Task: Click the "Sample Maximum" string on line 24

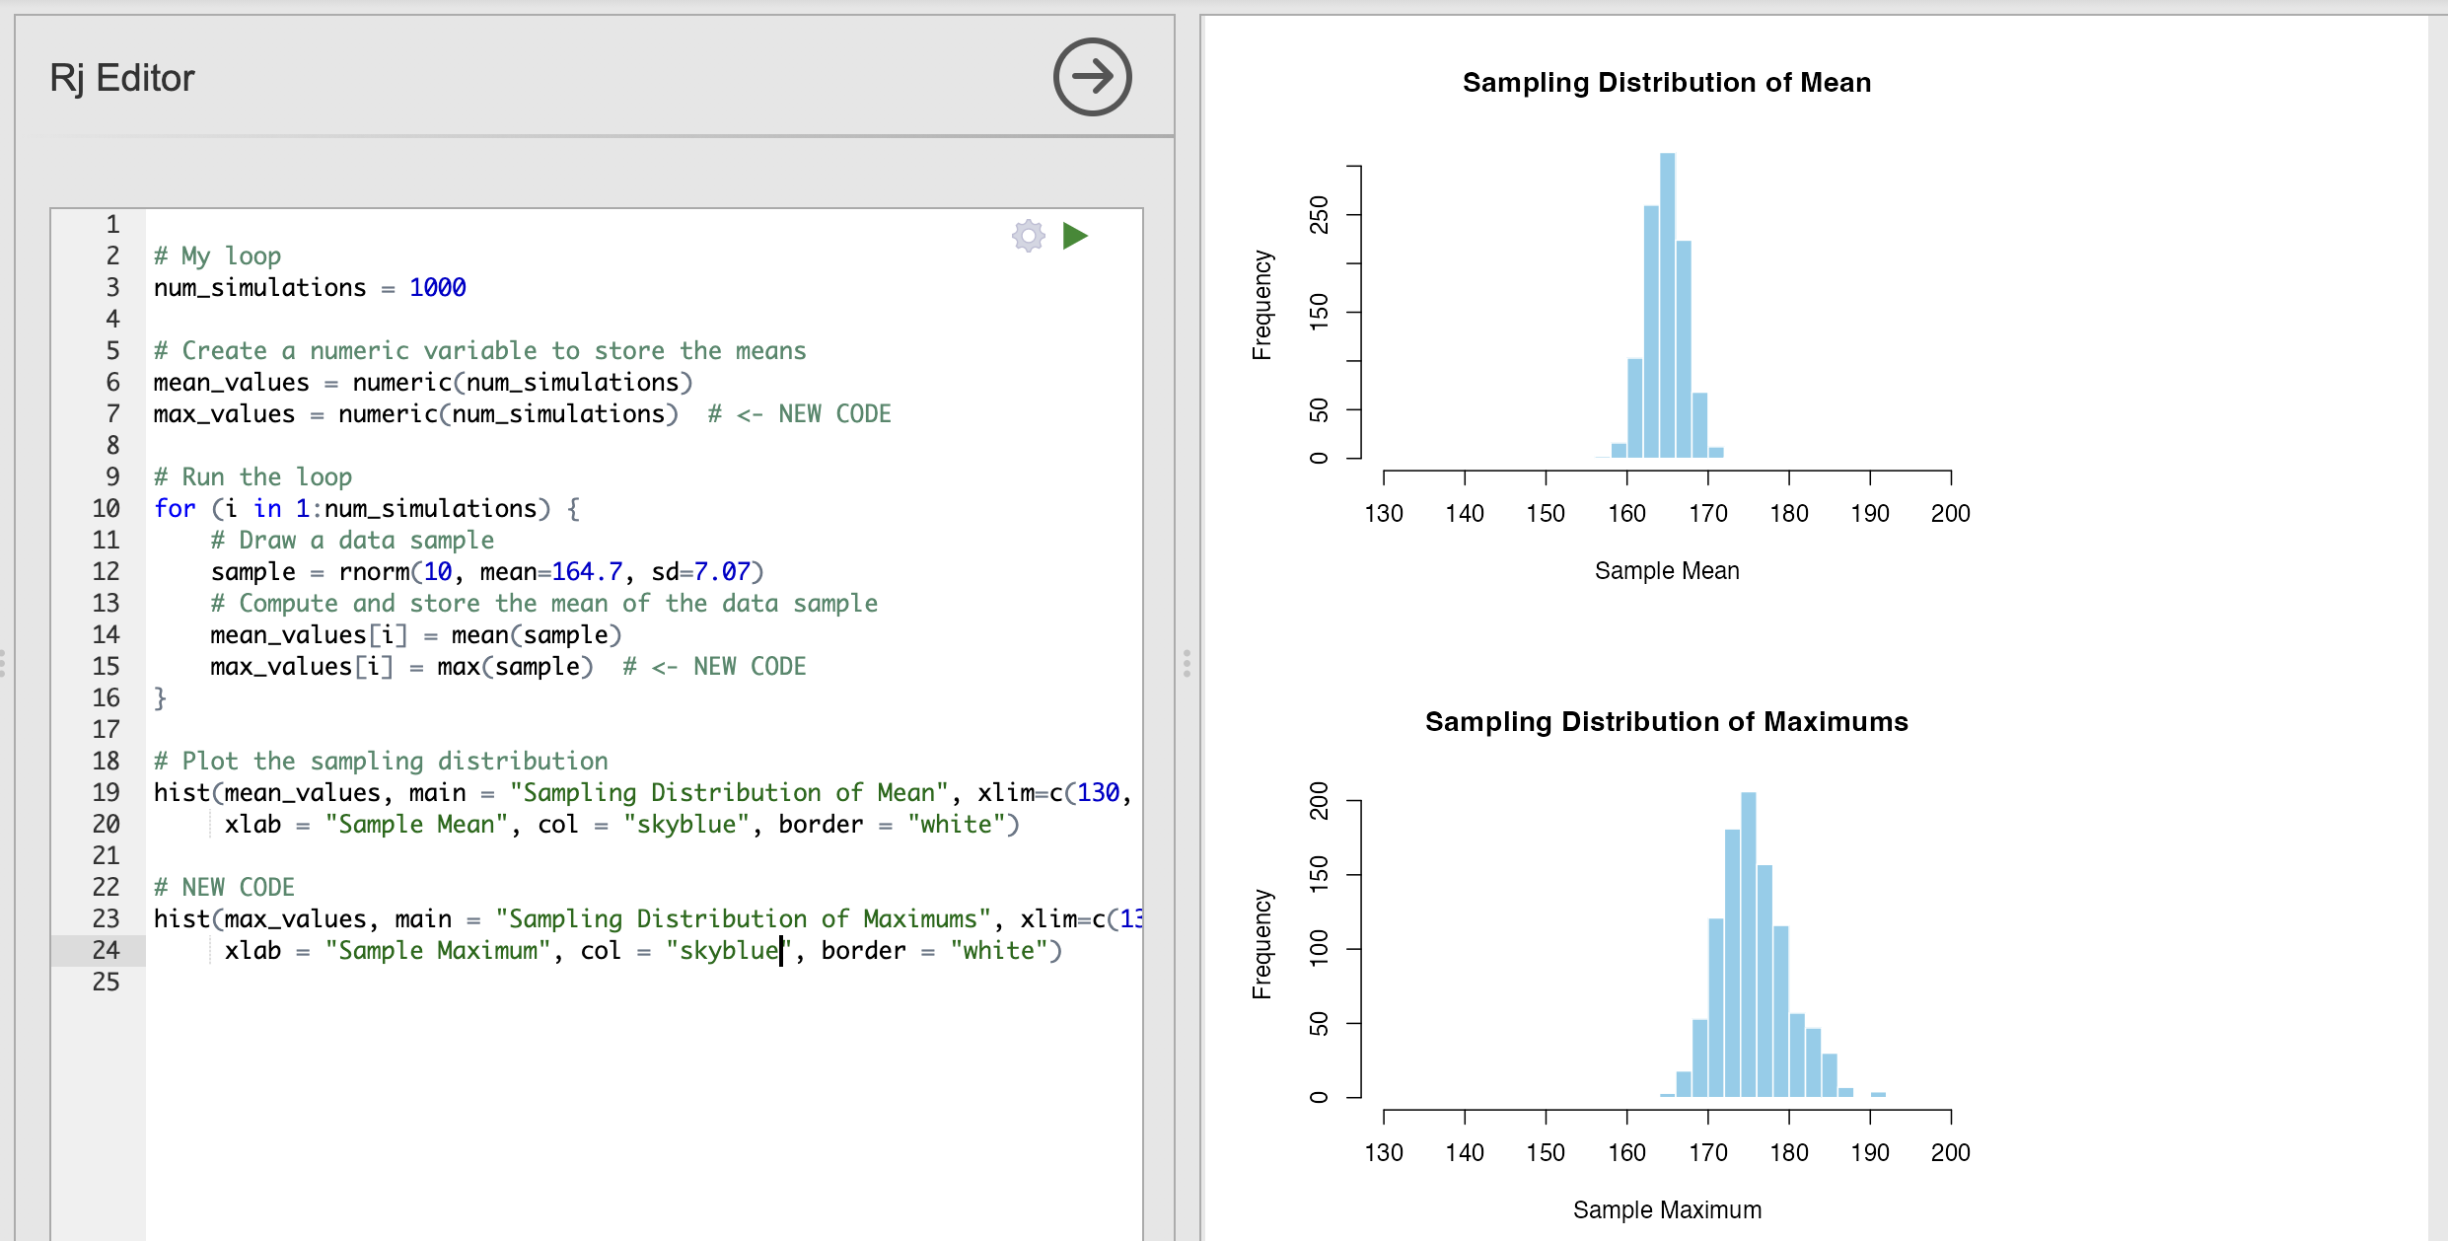Action: coord(438,951)
